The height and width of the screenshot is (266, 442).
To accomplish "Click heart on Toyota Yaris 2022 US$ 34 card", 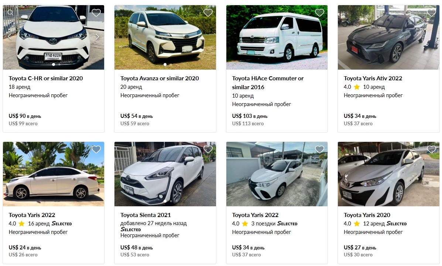I will 319,149.
